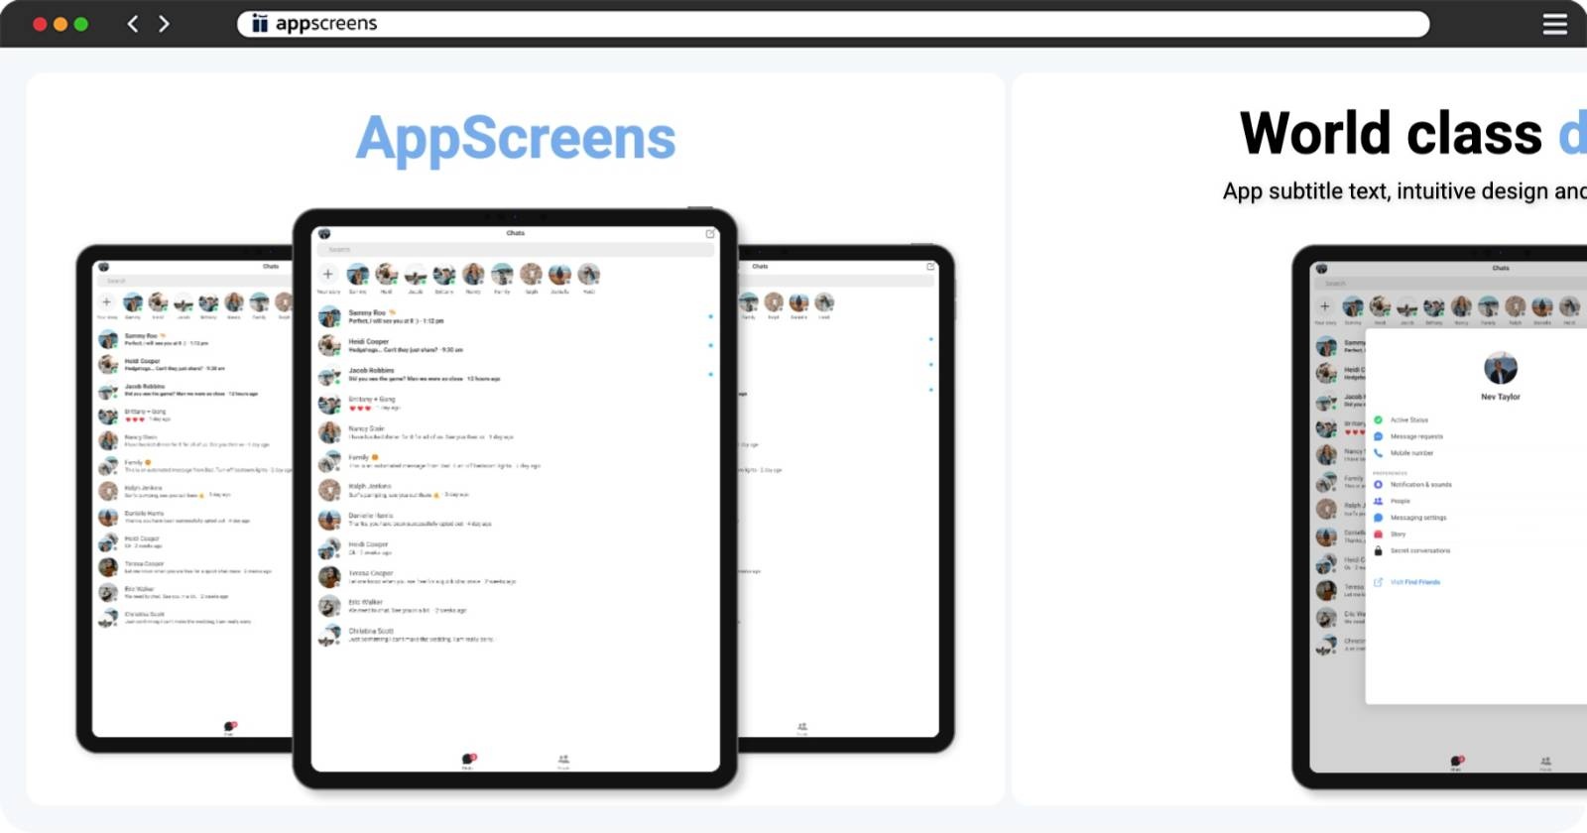The height and width of the screenshot is (833, 1587).
Task: Open Sammy Roo chat on the front tablet
Action: pyautogui.click(x=516, y=316)
